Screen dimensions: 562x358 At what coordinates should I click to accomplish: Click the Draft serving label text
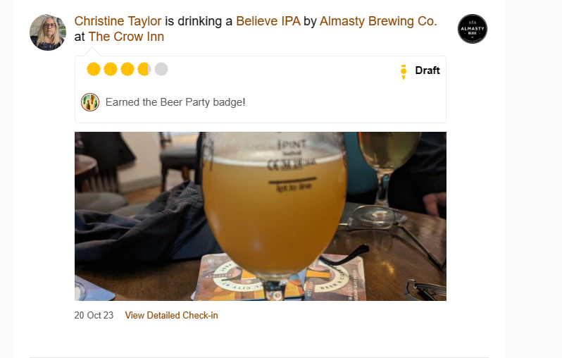[x=427, y=70]
